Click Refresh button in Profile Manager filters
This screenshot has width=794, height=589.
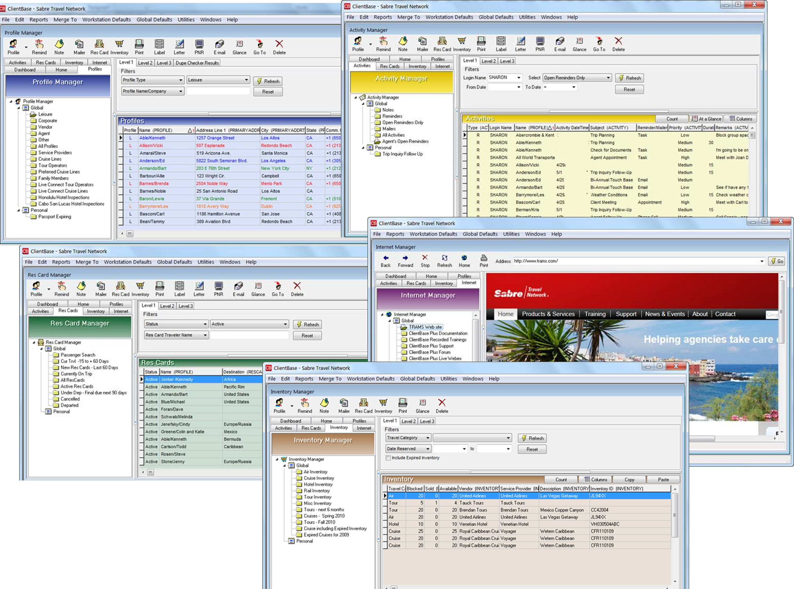[x=268, y=81]
